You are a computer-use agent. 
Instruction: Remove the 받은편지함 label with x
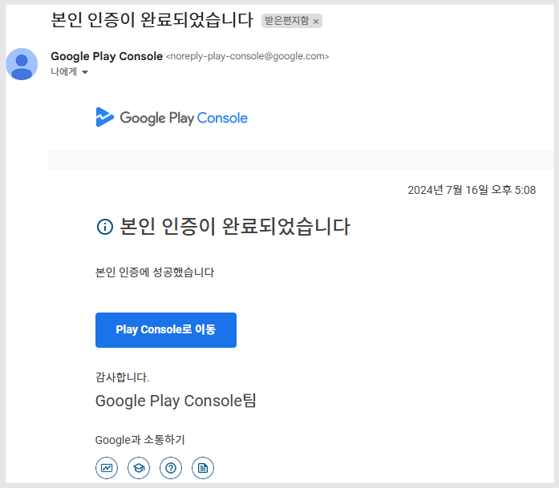pos(316,22)
